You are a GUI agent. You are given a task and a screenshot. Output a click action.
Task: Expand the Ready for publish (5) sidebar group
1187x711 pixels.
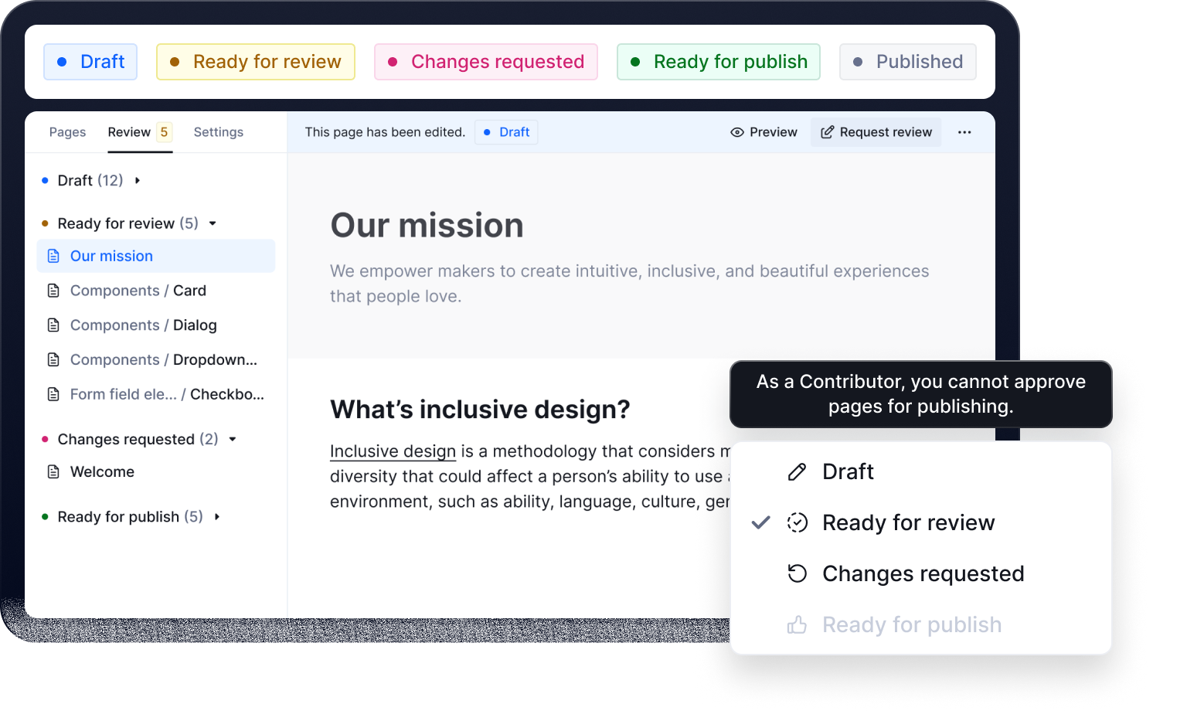pyautogui.click(x=217, y=516)
